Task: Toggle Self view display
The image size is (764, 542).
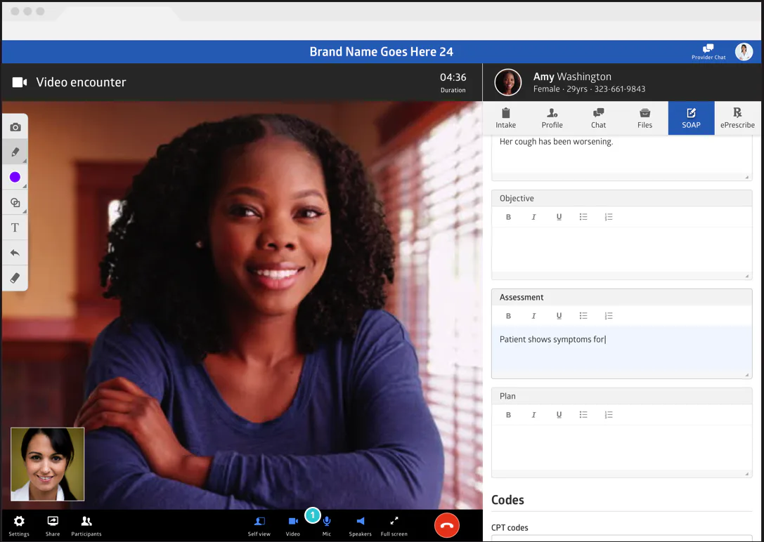Action: click(x=259, y=526)
